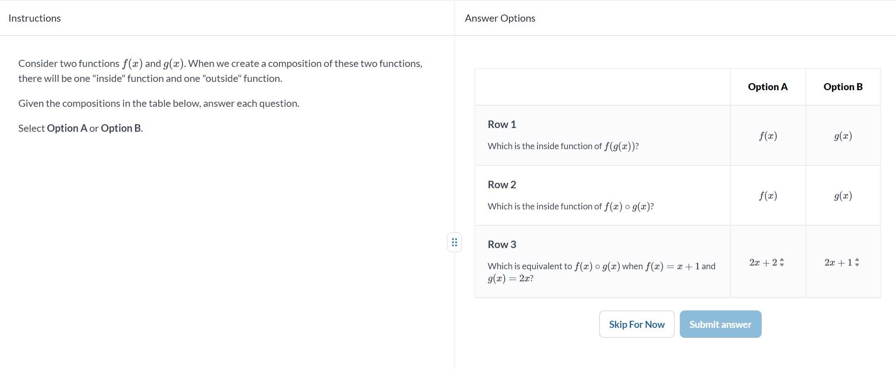Click the Row 2 question about f(x) ∘ g(x)
Screen dimensions: 896x369
(x=570, y=207)
